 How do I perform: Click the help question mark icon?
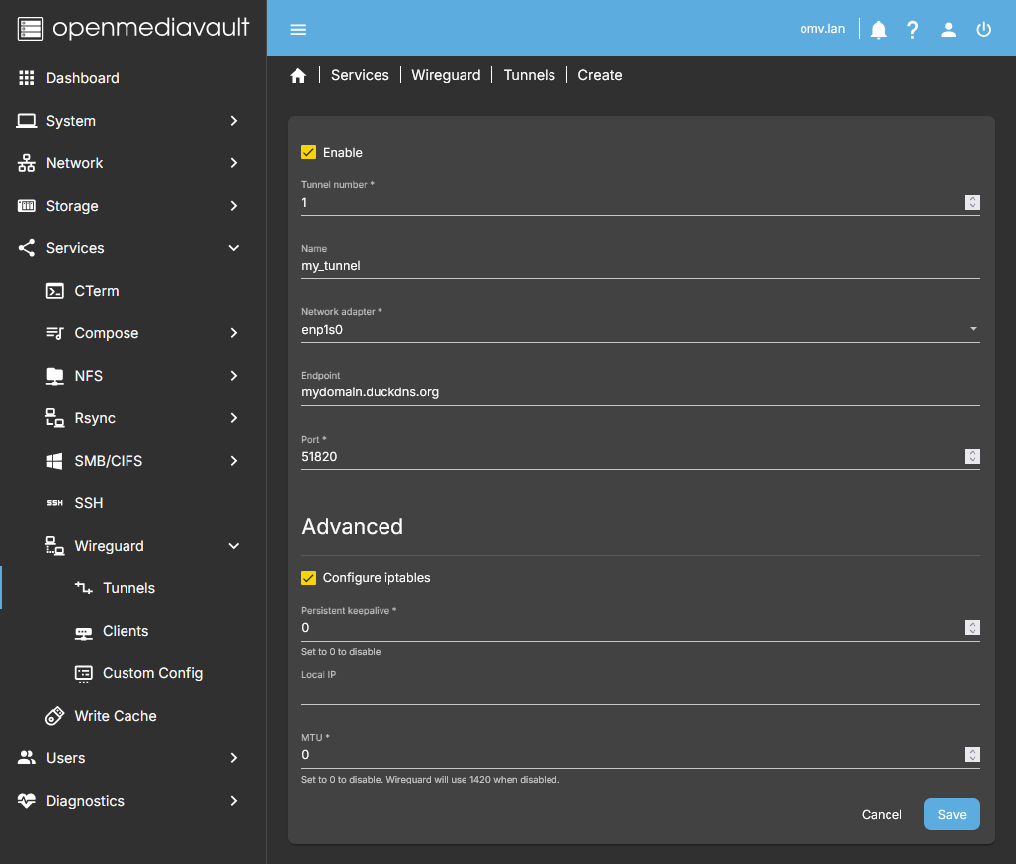point(912,29)
